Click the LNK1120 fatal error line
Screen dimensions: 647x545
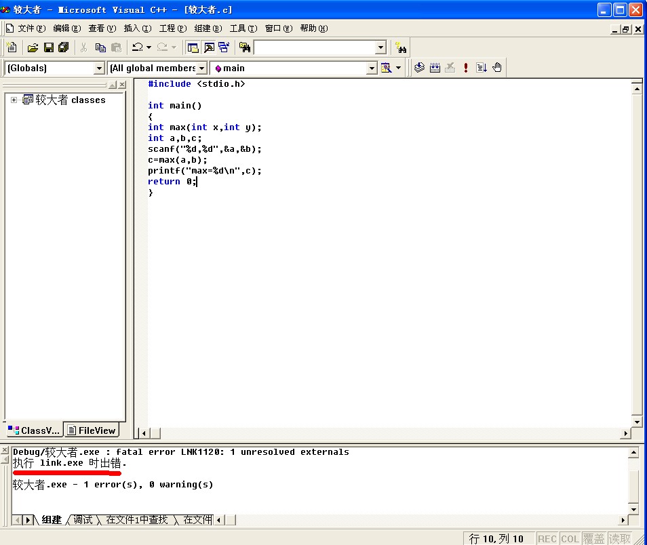tap(180, 451)
